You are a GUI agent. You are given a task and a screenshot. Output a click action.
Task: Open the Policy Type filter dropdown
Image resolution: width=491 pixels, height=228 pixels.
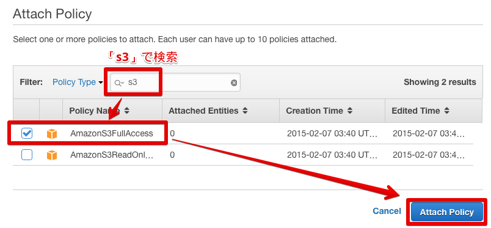pyautogui.click(x=78, y=82)
